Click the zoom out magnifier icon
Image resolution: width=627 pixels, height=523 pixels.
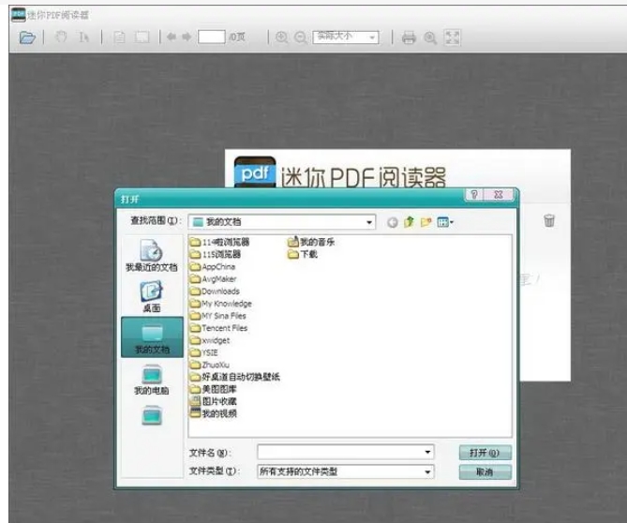pyautogui.click(x=300, y=37)
